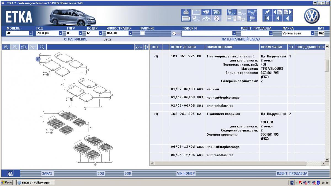This screenshot has height=186, width=331.
Task: Click the ЗАКАЗ button in bottom bar
Action: click(x=47, y=173)
